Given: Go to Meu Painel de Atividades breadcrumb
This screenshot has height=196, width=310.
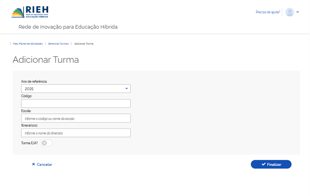Looking at the screenshot, I should pos(28,44).
